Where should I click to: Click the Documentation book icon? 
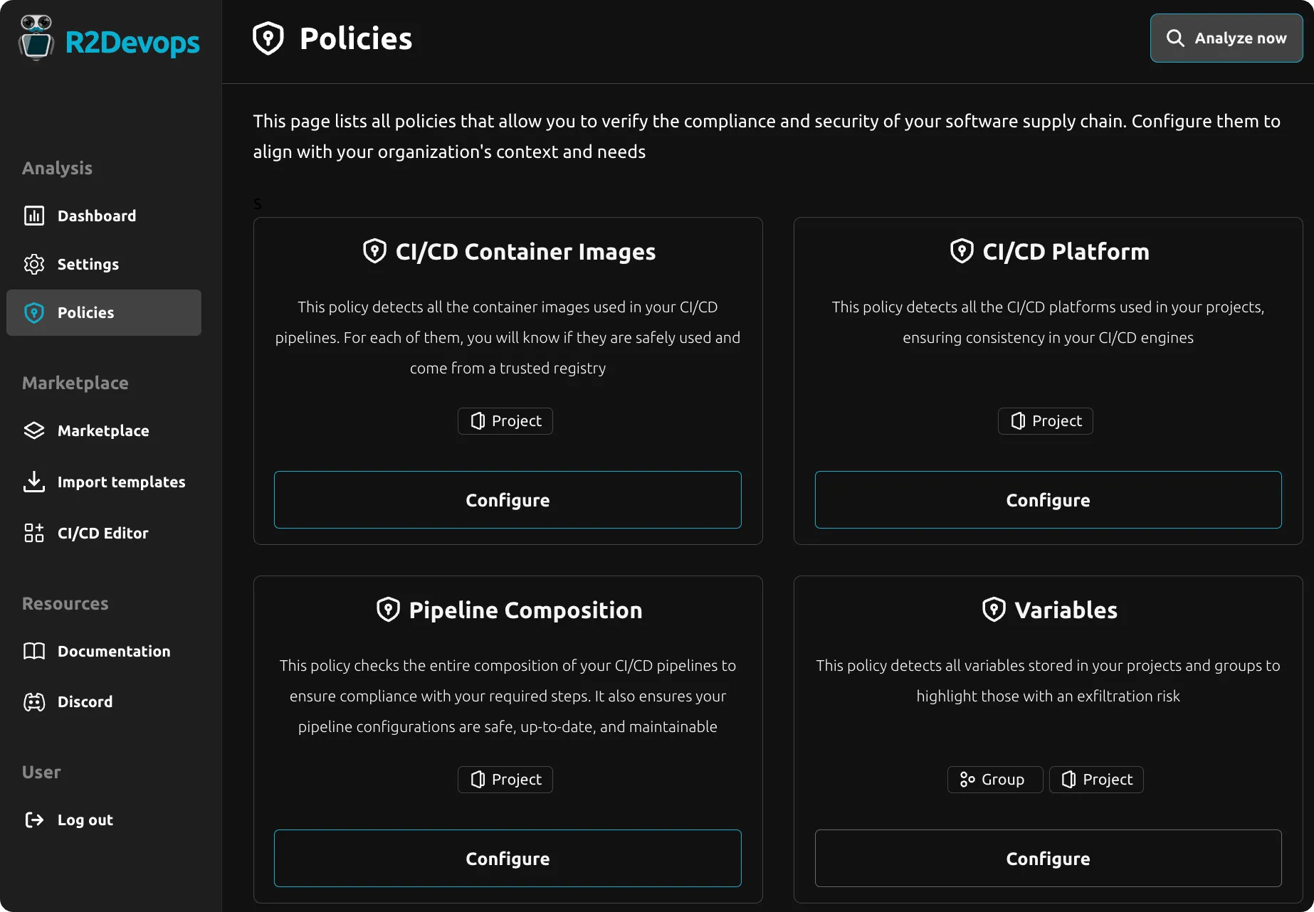click(34, 651)
